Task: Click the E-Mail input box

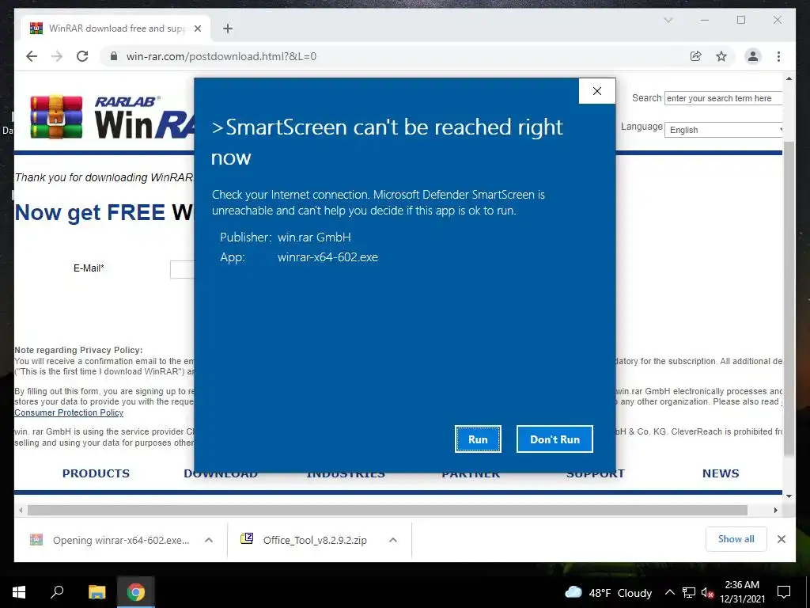Action: 182,269
